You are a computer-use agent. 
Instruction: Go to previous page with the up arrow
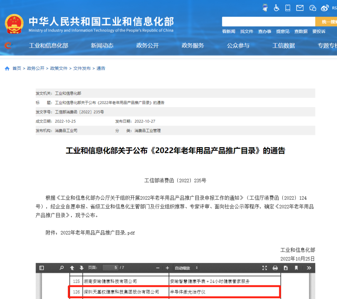71,268
